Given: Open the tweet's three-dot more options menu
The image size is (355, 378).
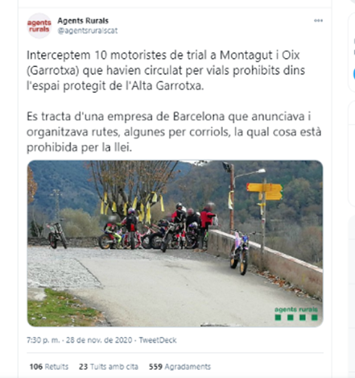Looking at the screenshot, I should click(318, 21).
